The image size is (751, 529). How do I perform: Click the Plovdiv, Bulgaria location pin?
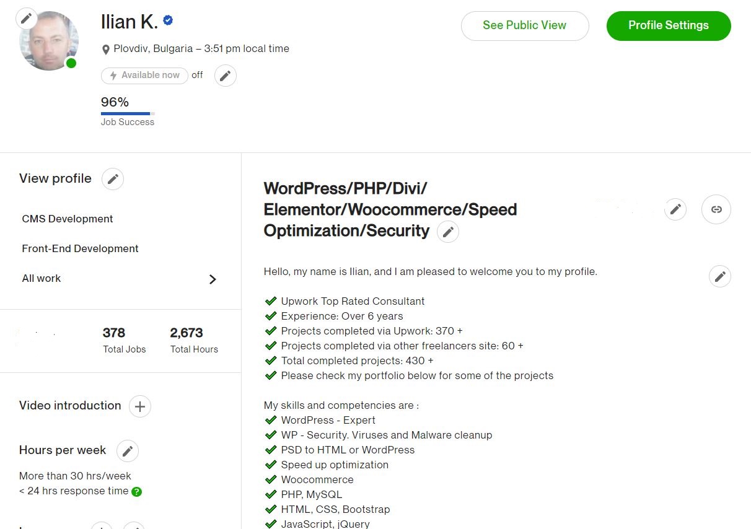[x=106, y=49]
